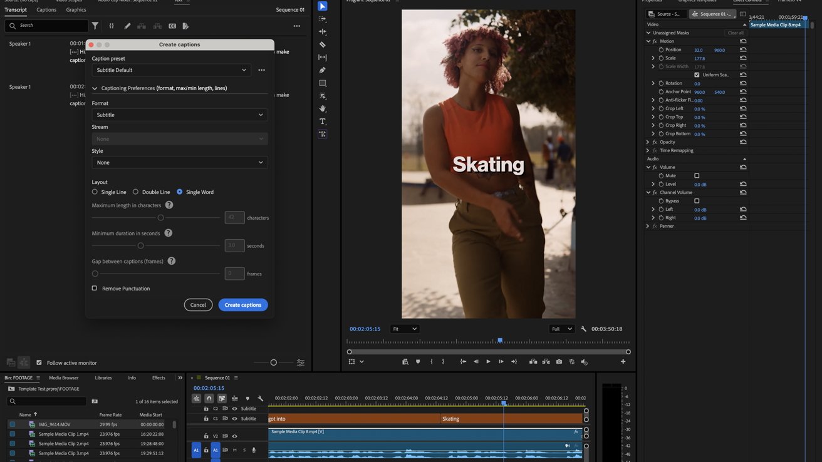The height and width of the screenshot is (462, 822).
Task: Select the Selection arrow tool
Action: (x=323, y=6)
